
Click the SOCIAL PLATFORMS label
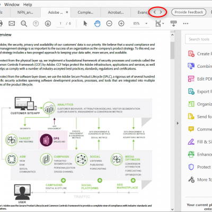pyautogui.click(x=90, y=187)
